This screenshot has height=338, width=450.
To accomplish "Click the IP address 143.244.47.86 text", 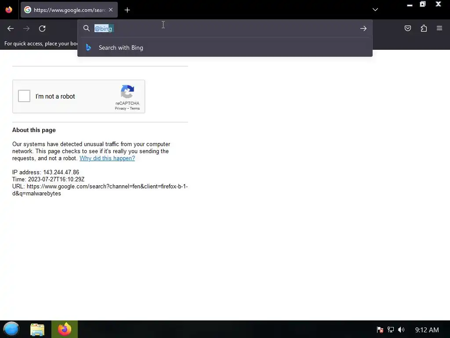I will tap(46, 172).
